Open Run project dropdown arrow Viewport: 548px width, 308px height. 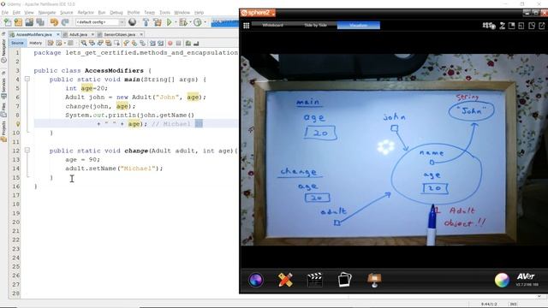coord(175,22)
